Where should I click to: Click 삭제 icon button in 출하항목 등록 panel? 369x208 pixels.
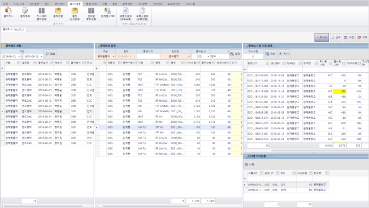pyautogui.click(x=235, y=54)
